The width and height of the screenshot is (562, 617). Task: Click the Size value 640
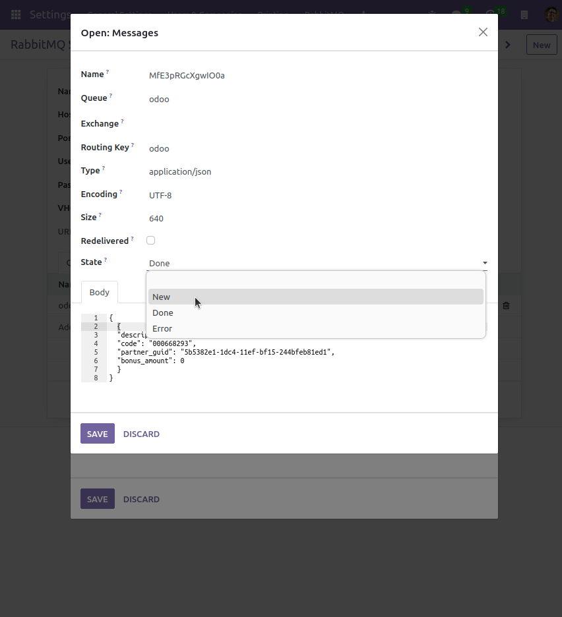click(156, 219)
